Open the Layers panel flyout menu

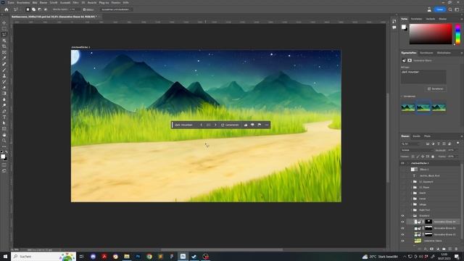pyautogui.click(x=461, y=136)
